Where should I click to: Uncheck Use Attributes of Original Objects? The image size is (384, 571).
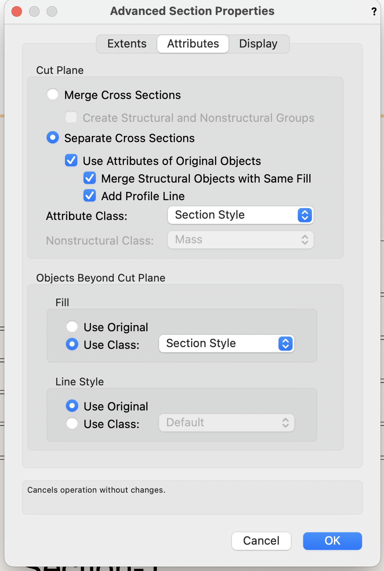pyautogui.click(x=71, y=160)
